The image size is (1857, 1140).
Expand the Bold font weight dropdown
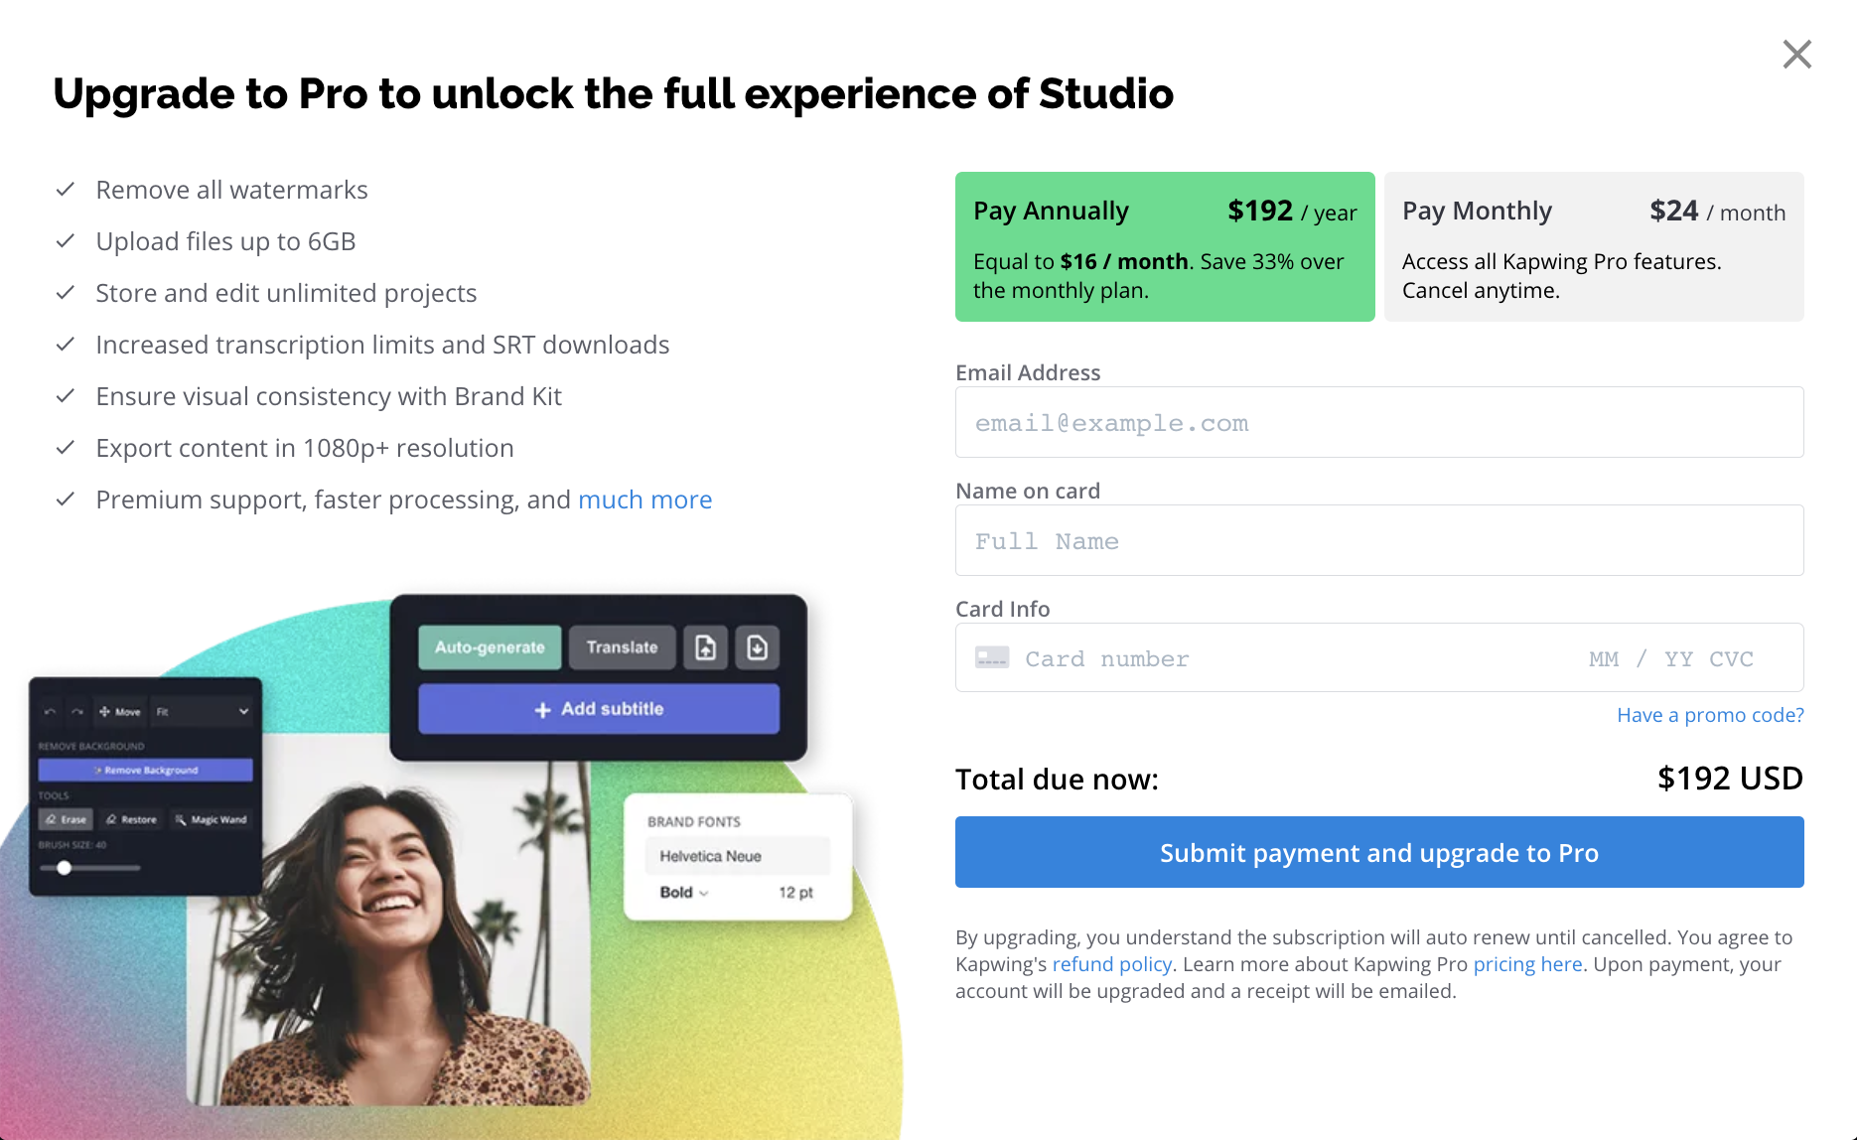pyautogui.click(x=684, y=893)
